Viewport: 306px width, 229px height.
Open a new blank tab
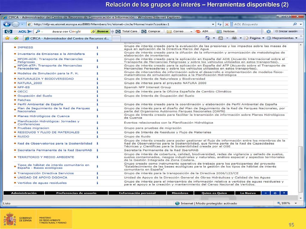[x=116, y=38]
